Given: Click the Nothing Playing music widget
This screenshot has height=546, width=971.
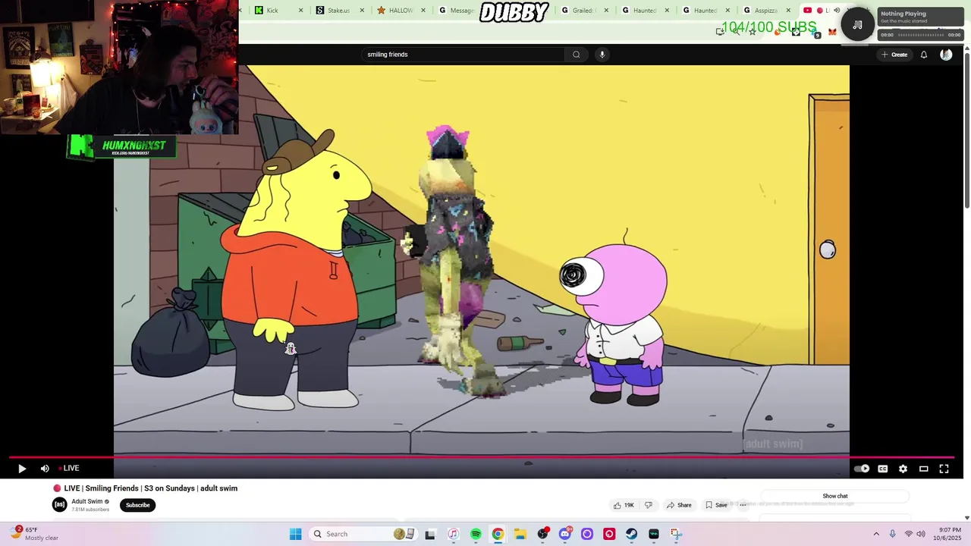Looking at the screenshot, I should [920, 17].
